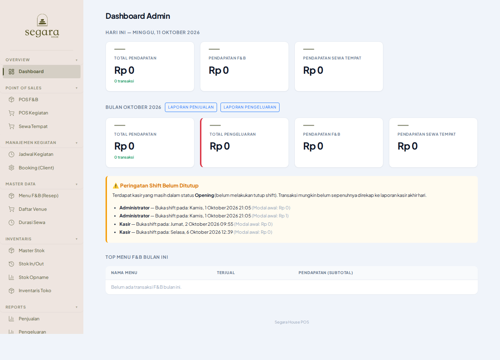Click the Penjualan chart icon
500x360 pixels.
click(11, 319)
